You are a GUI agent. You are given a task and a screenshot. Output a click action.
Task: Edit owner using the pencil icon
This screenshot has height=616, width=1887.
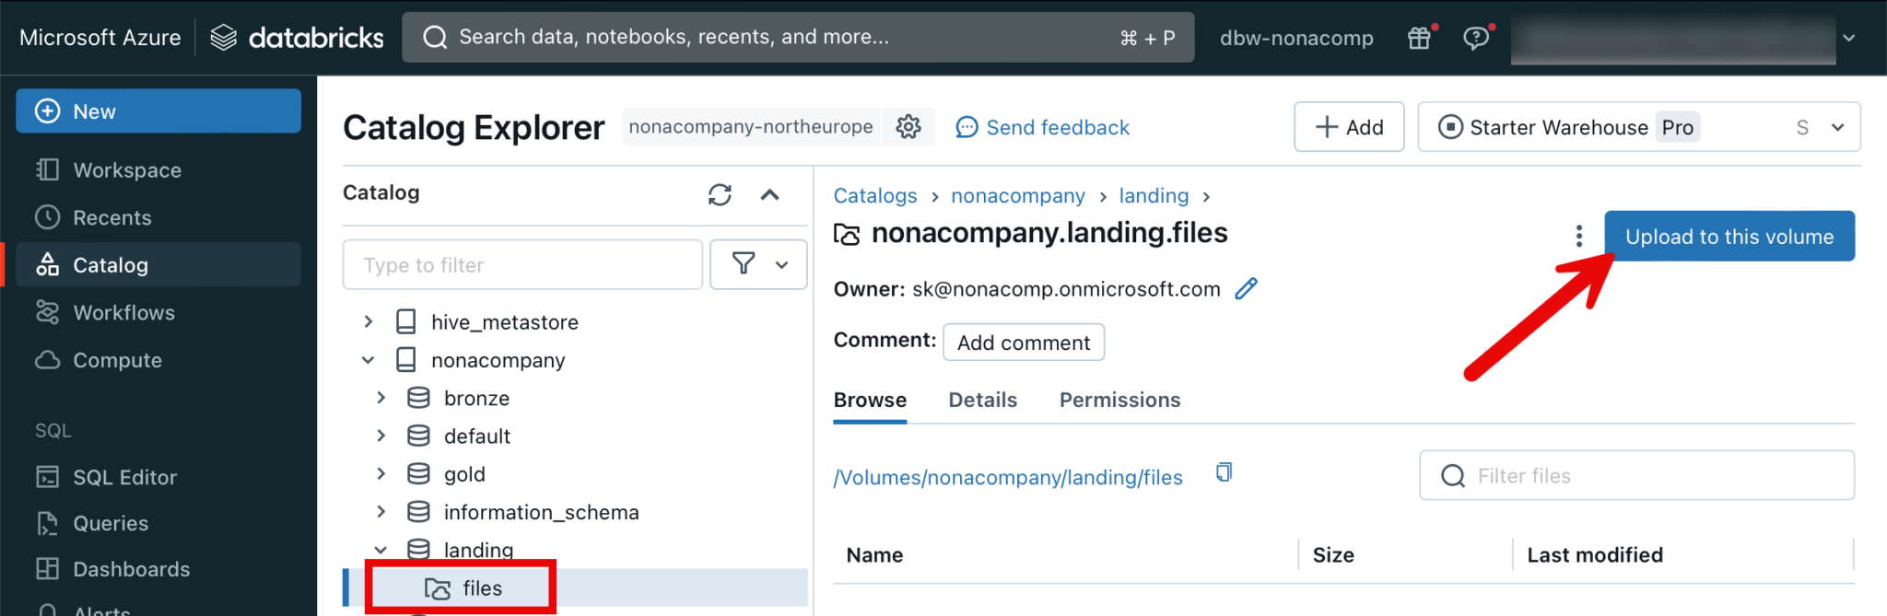click(1246, 289)
